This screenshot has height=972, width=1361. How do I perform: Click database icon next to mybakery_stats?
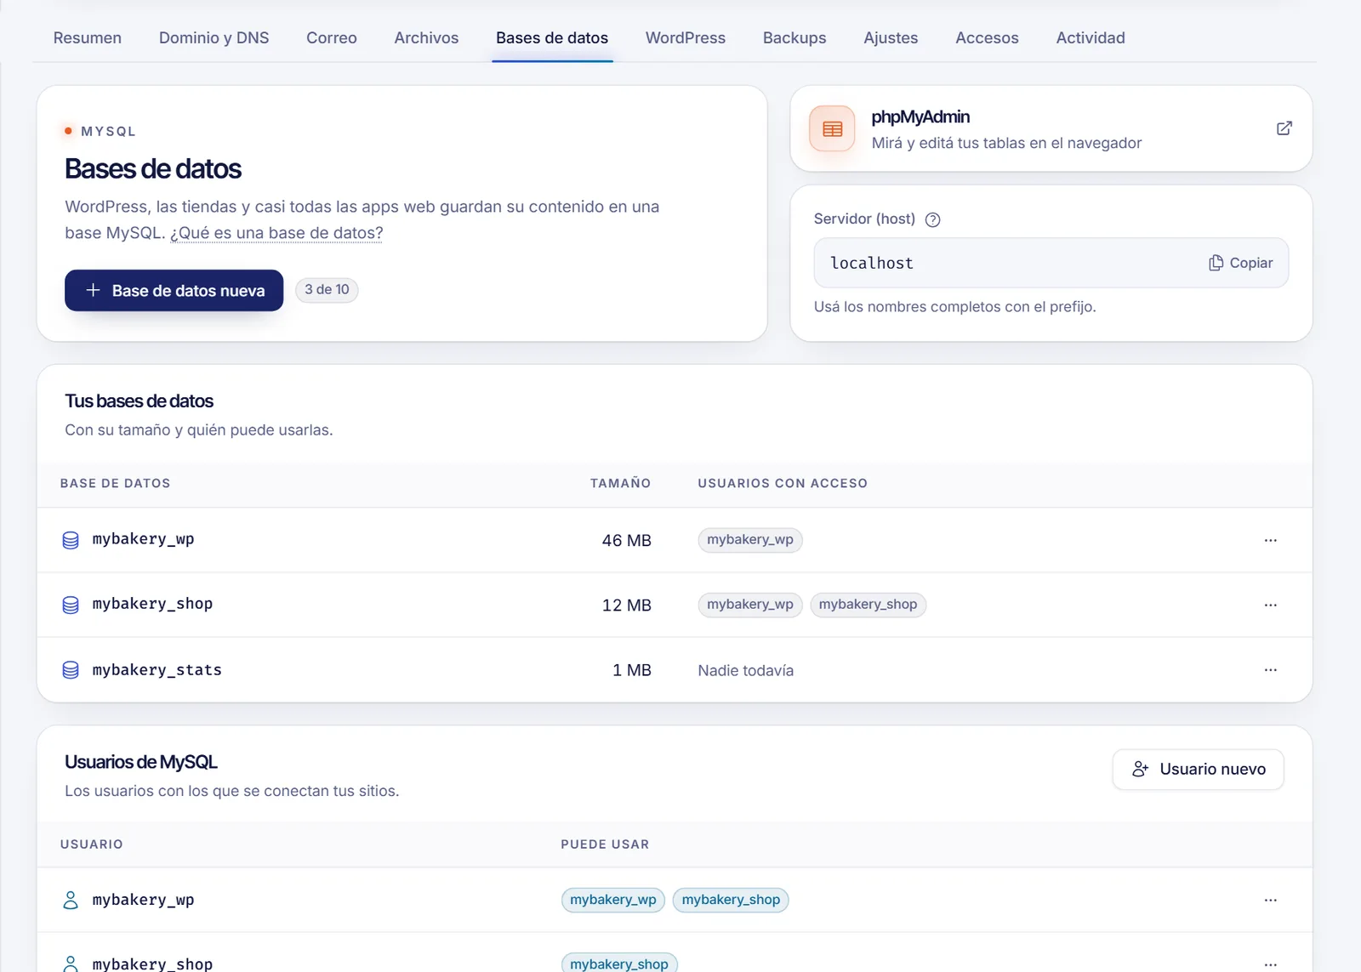[71, 670]
